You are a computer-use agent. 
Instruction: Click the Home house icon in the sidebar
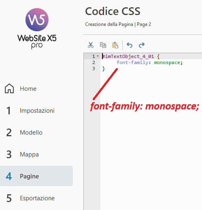tap(9, 88)
